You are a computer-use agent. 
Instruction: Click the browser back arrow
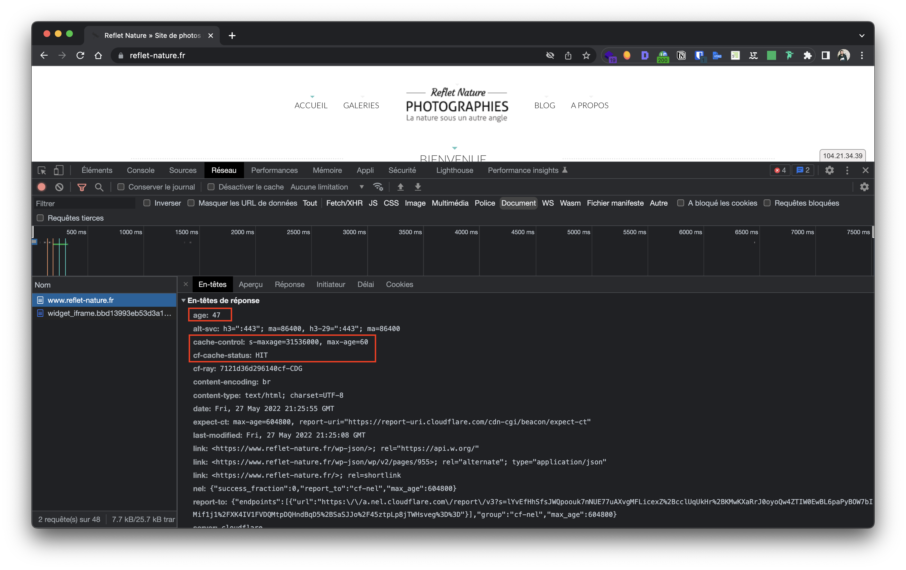(44, 55)
